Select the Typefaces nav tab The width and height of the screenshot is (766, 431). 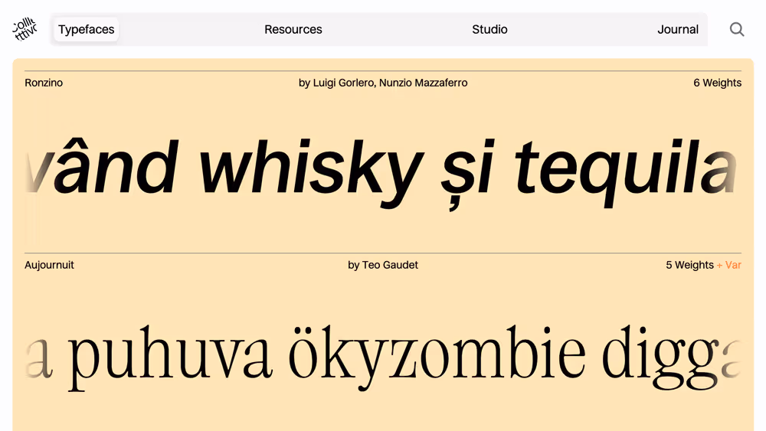[86, 29]
